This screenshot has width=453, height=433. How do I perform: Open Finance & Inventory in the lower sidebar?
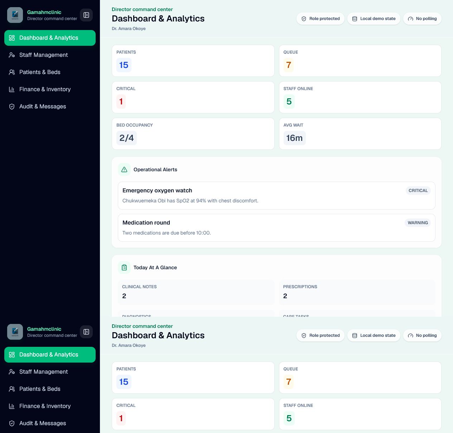[50, 406]
